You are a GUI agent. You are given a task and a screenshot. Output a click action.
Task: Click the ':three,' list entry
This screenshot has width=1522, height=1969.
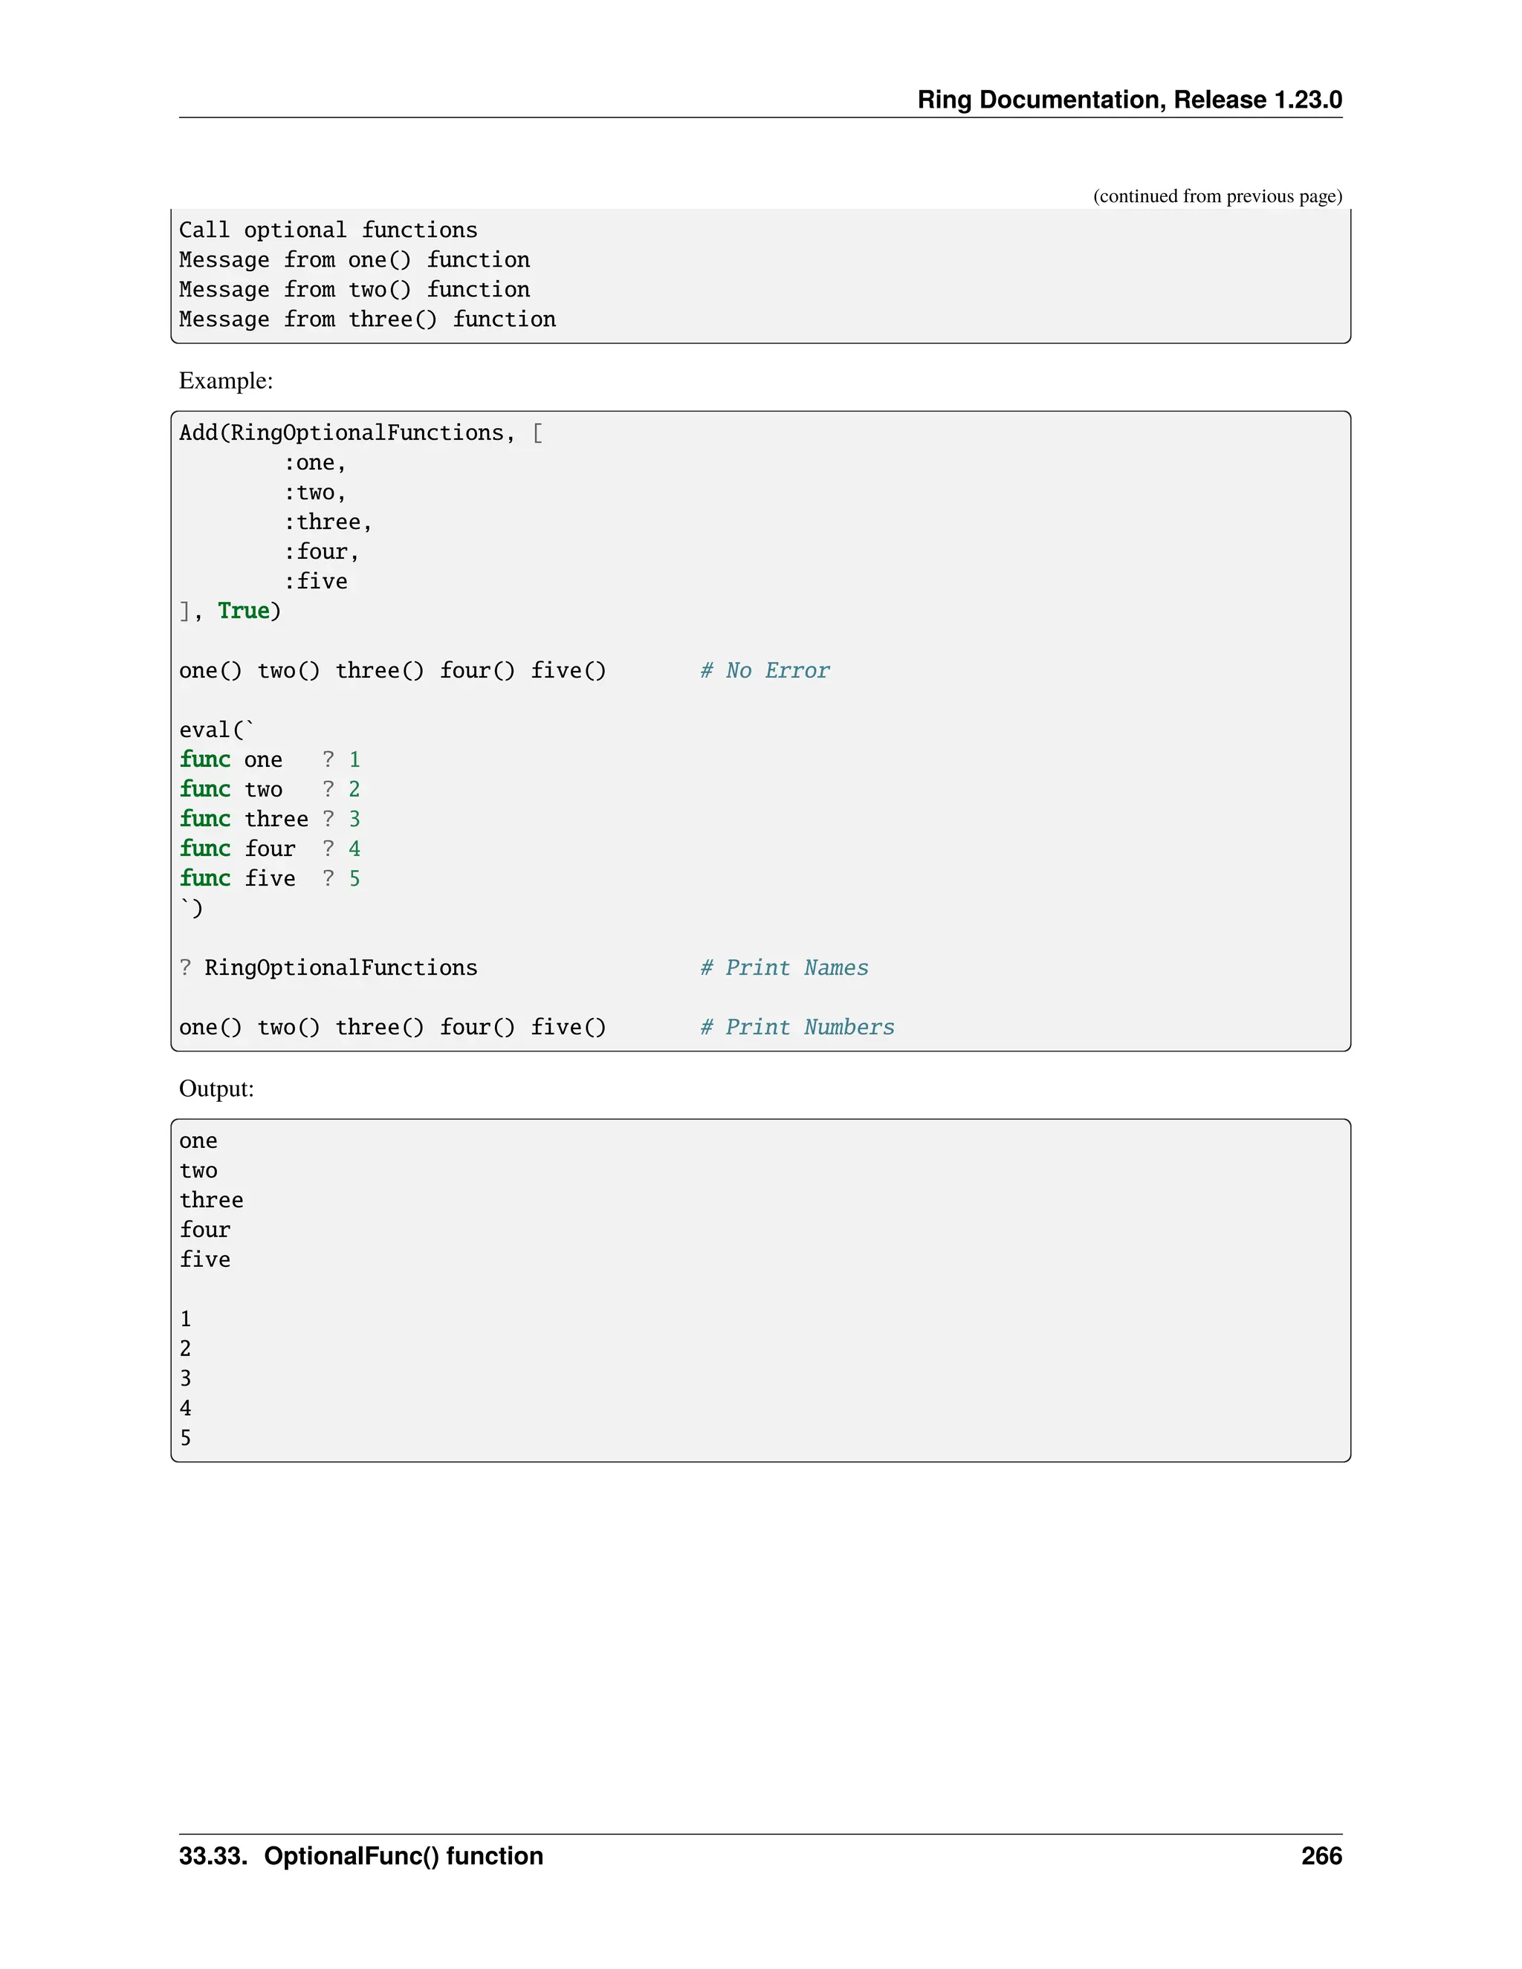click(328, 522)
